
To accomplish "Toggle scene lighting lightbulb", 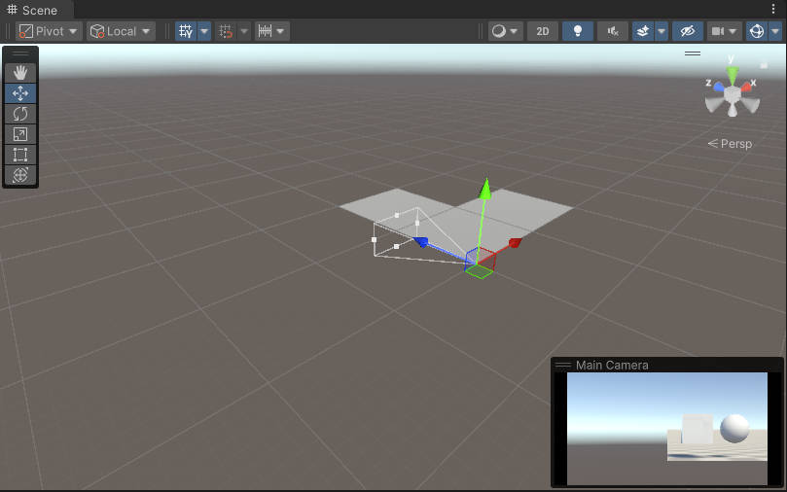I will (578, 31).
